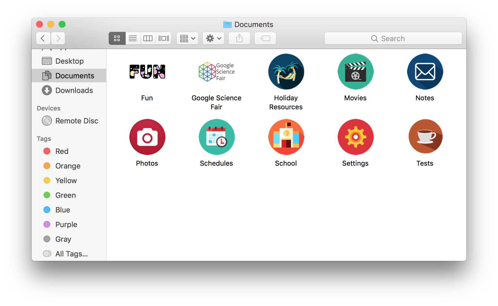Open the Google Science Fair folder
This screenshot has width=498, height=306.
point(216,72)
